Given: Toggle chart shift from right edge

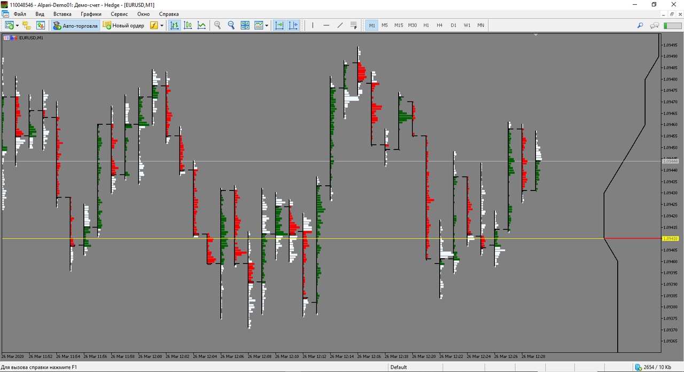Looking at the screenshot, I should point(293,25).
